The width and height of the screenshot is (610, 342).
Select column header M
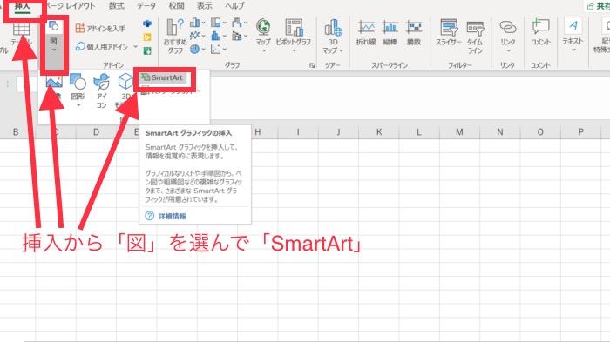459,132
